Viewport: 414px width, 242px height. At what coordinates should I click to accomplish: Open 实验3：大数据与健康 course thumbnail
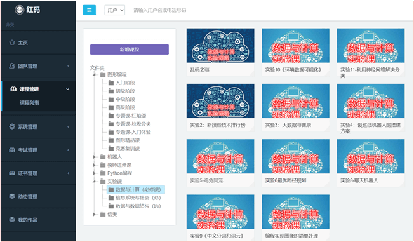[295, 101]
